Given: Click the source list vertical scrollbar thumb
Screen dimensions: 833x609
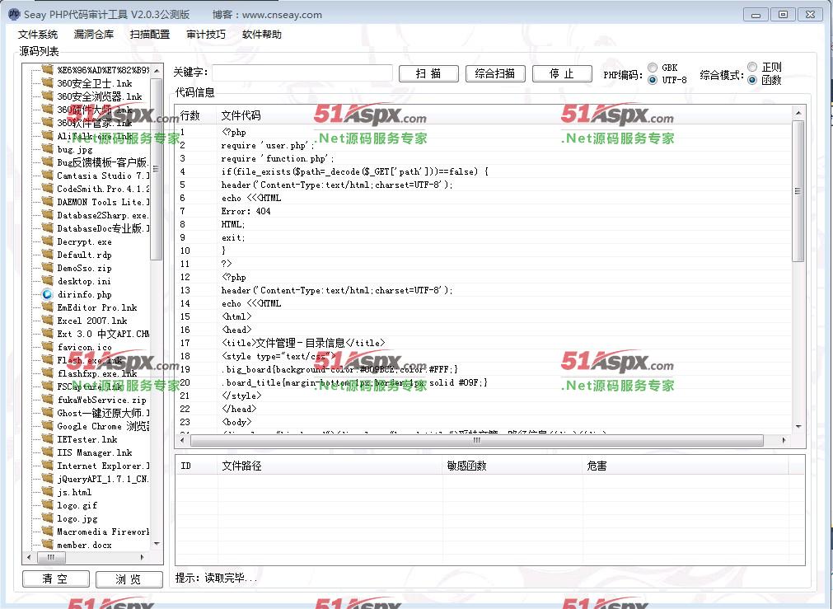Looking at the screenshot, I should (x=156, y=169).
